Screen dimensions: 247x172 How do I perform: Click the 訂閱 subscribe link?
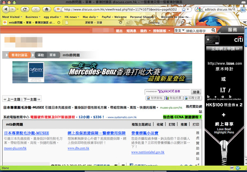pos(172,124)
